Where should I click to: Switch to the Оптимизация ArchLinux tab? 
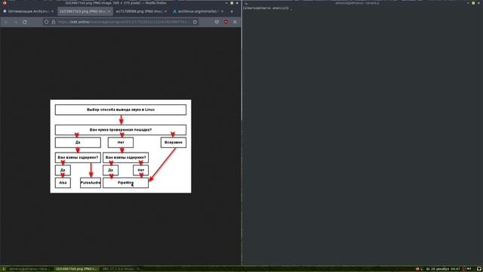(x=29, y=11)
